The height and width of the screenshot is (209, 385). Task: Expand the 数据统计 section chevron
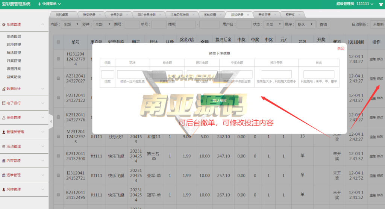pos(43,89)
